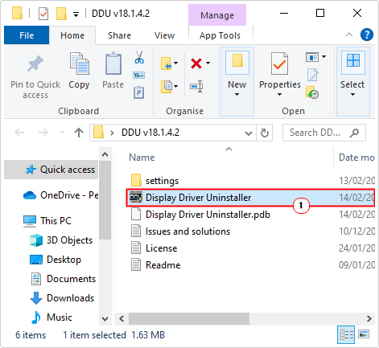Click the Open icon in ribbon

pos(312,57)
